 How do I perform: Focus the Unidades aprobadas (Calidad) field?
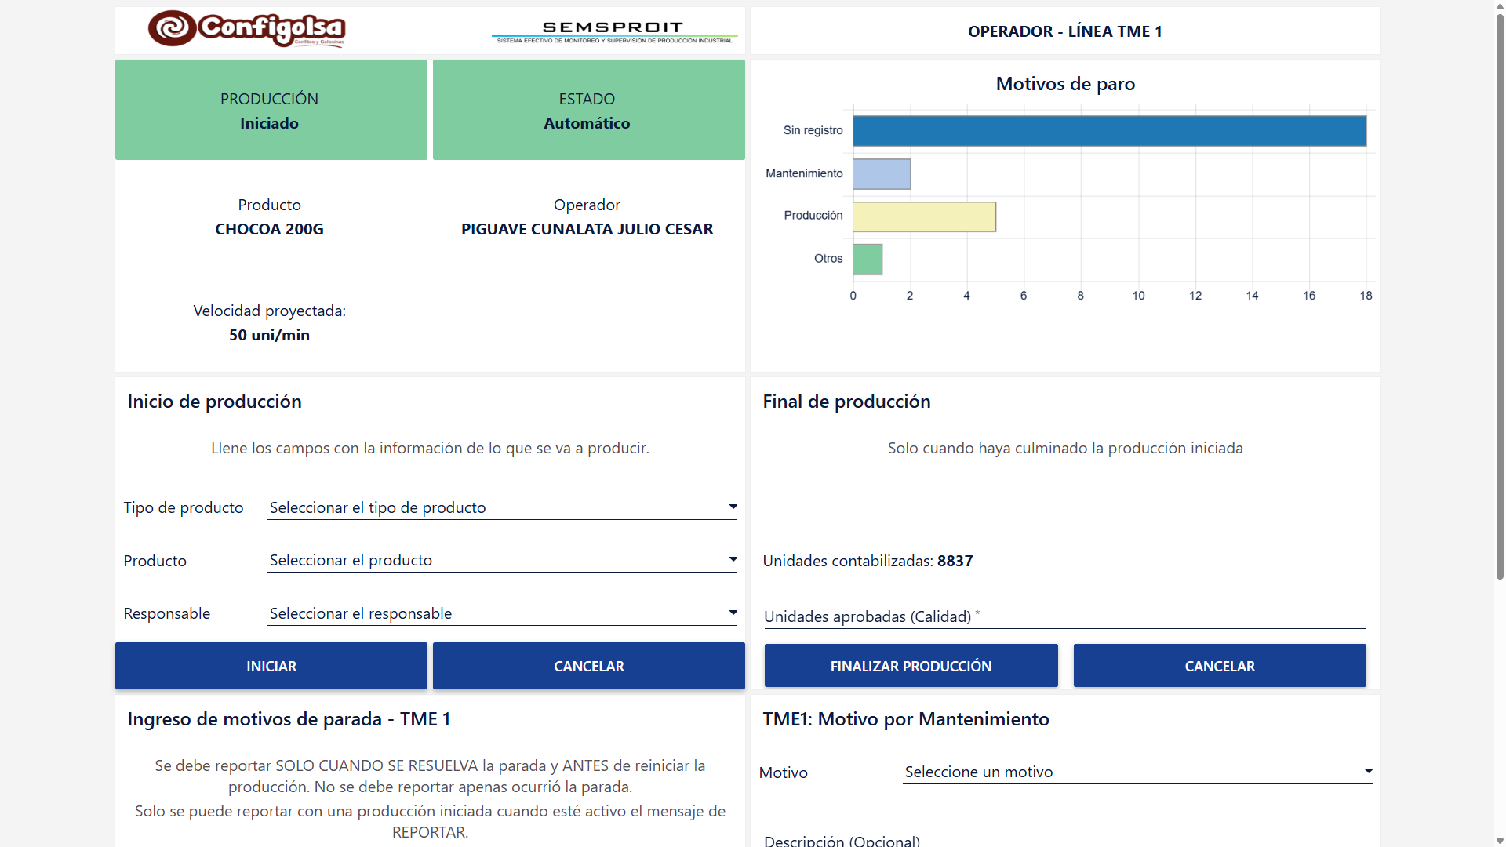1064,616
